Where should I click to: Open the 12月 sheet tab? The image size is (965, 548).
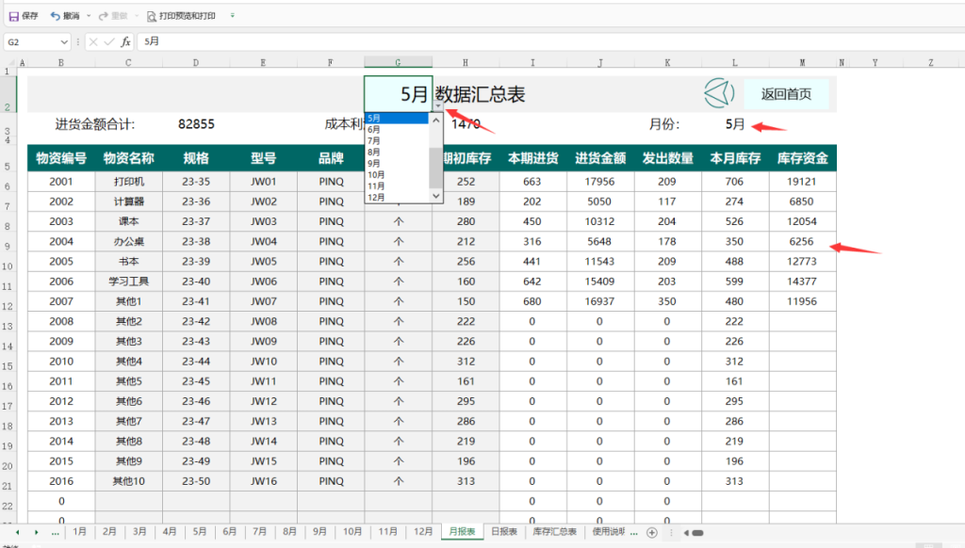coord(423,532)
